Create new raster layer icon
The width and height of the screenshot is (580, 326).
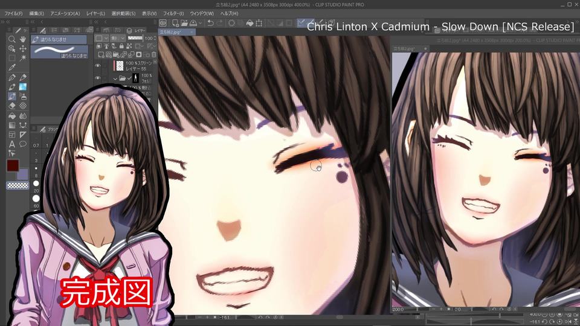[101, 55]
